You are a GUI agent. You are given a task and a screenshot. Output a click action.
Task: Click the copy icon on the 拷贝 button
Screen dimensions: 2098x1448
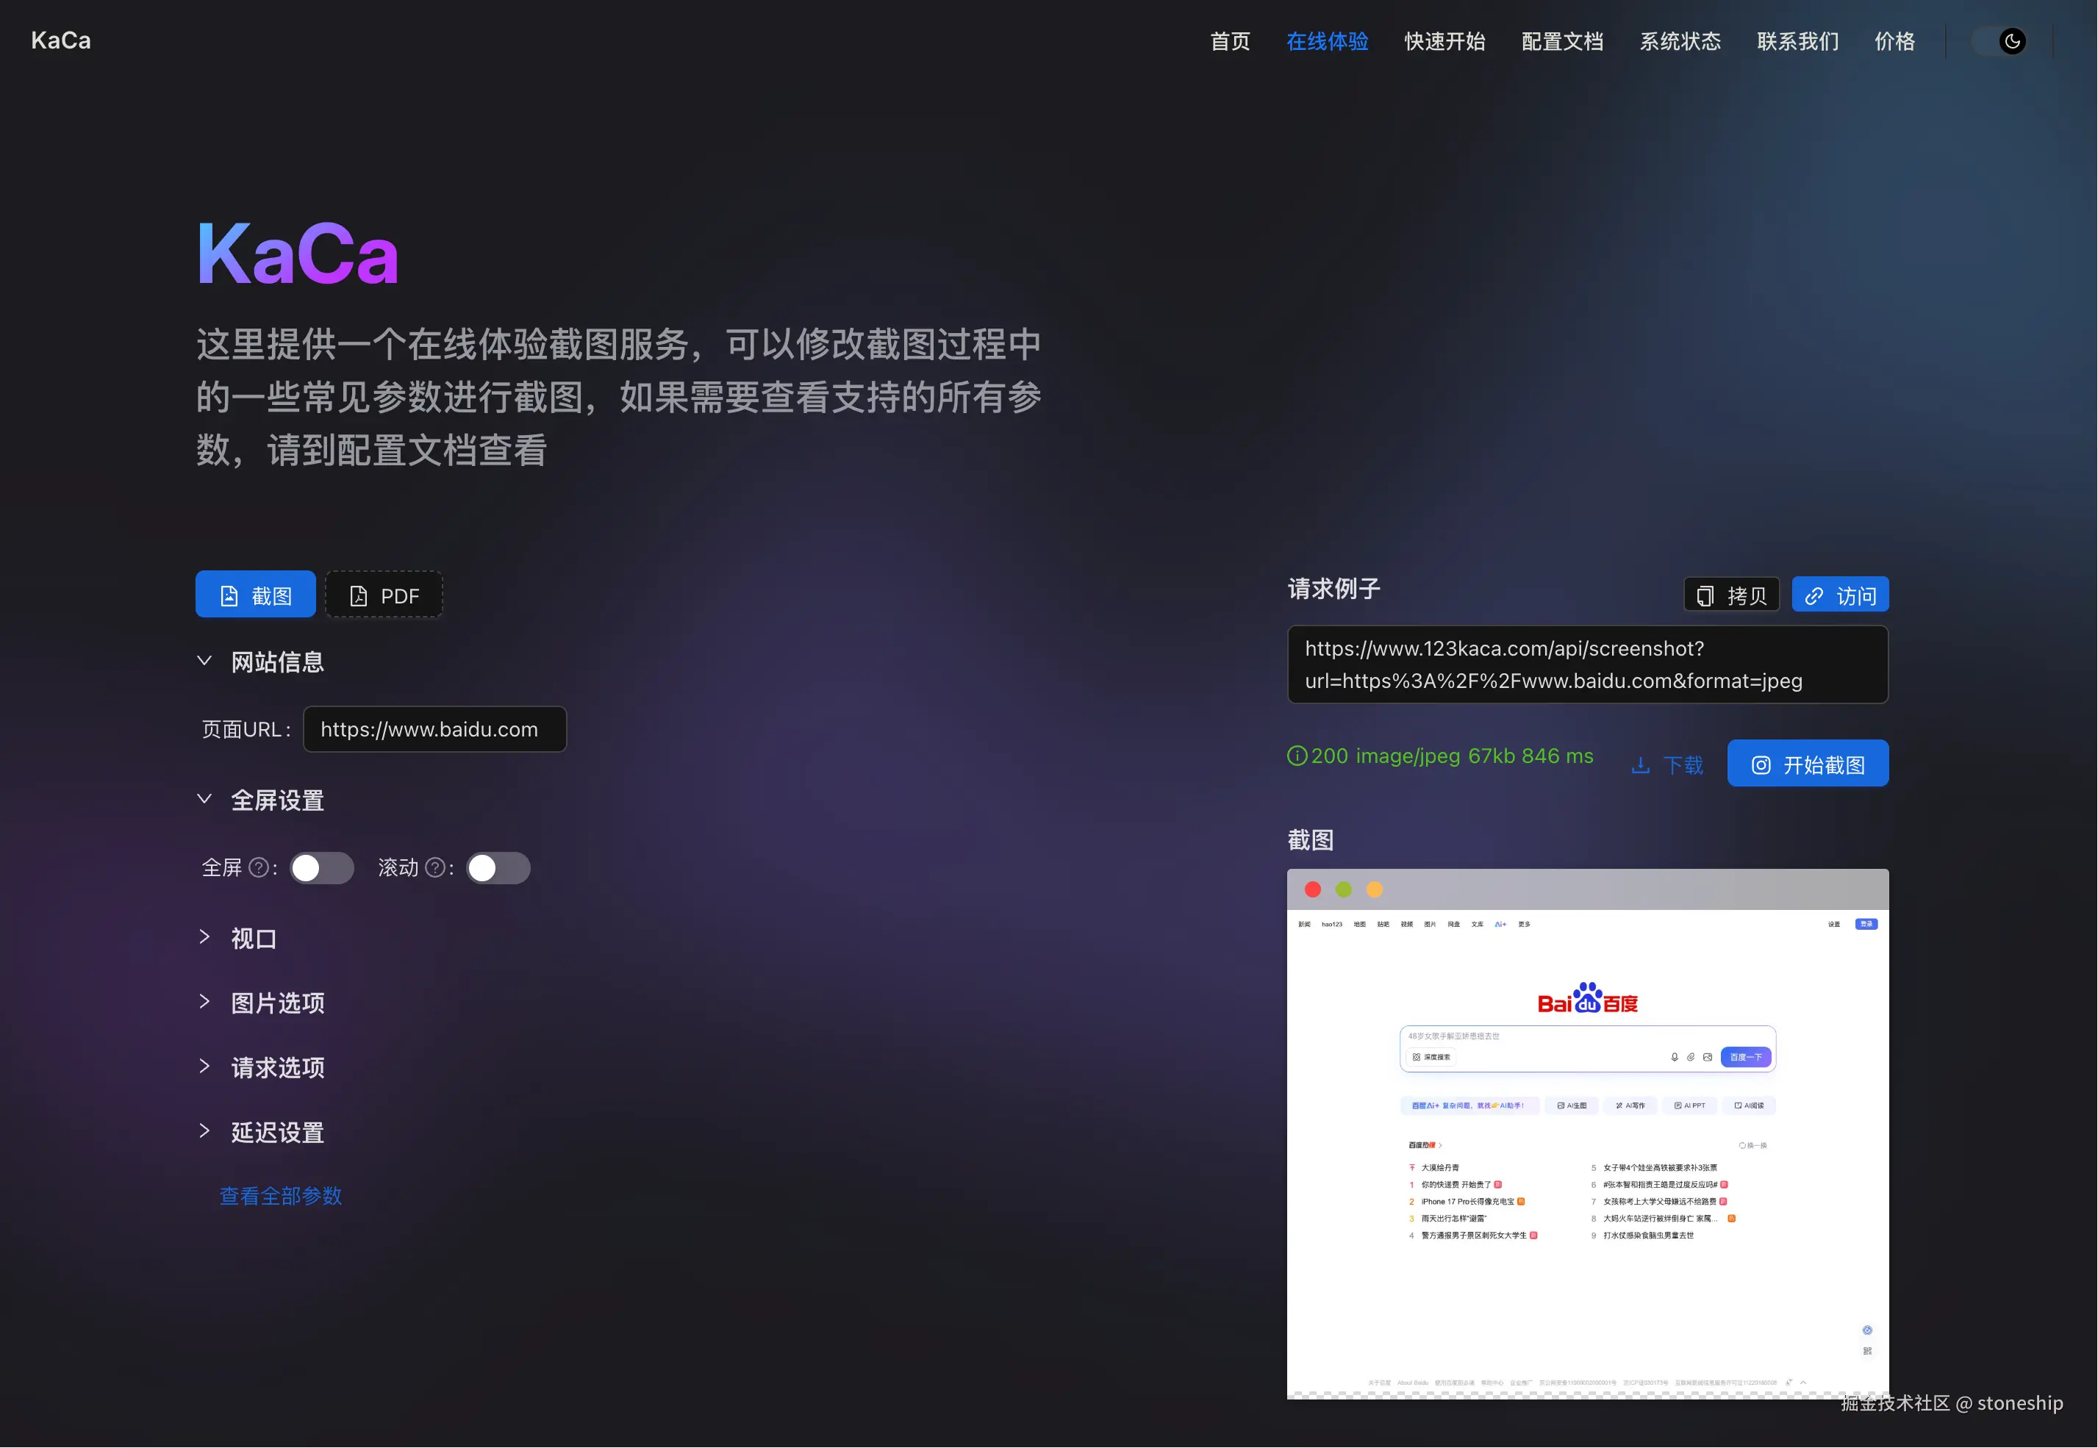pyautogui.click(x=1706, y=594)
